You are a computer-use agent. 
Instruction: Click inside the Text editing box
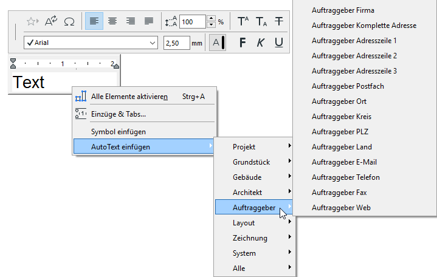tap(64, 82)
